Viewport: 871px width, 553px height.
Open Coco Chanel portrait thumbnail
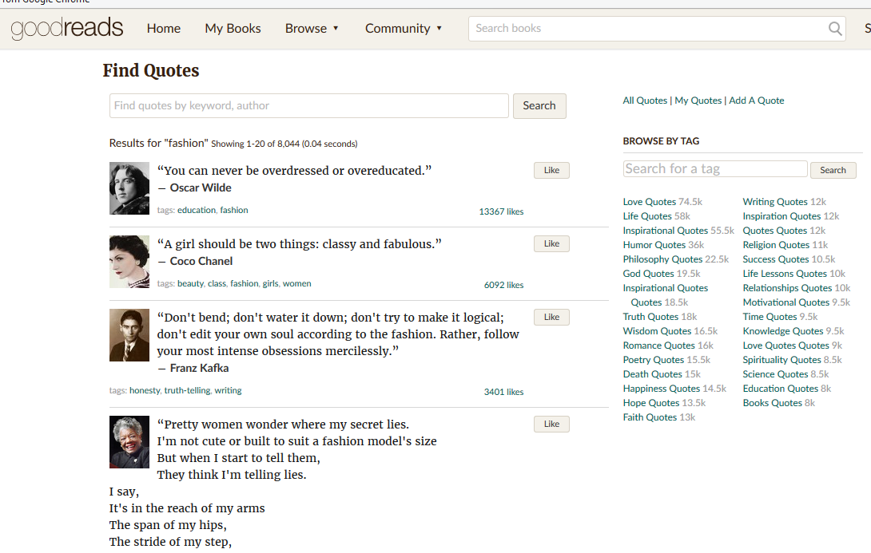(129, 262)
